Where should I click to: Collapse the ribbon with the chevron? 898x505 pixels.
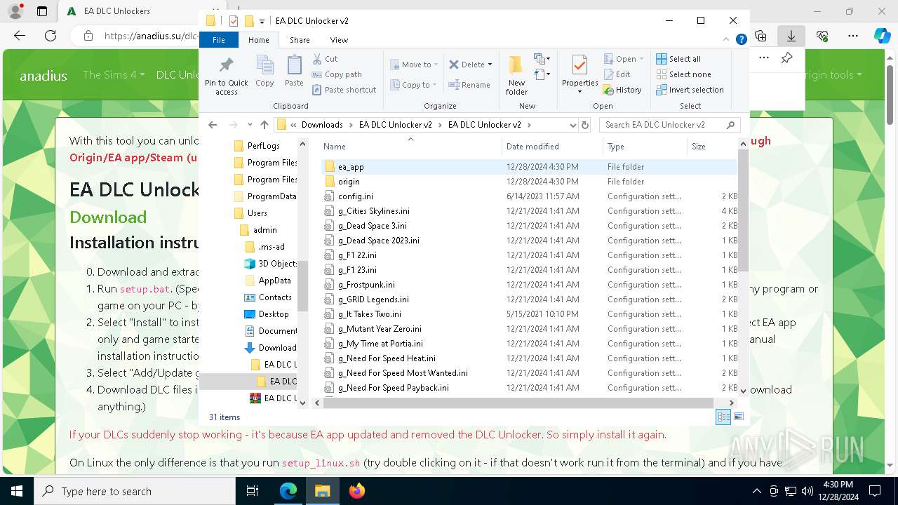pyautogui.click(x=728, y=40)
